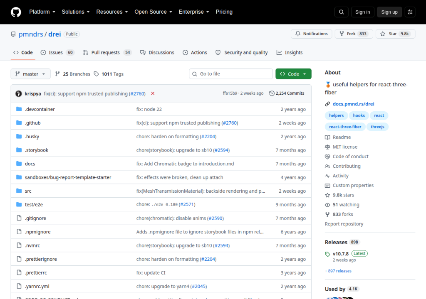Image resolution: width=426 pixels, height=299 pixels.
Task: Open the docs.pmnd.rs/drei link
Action: click(x=353, y=104)
